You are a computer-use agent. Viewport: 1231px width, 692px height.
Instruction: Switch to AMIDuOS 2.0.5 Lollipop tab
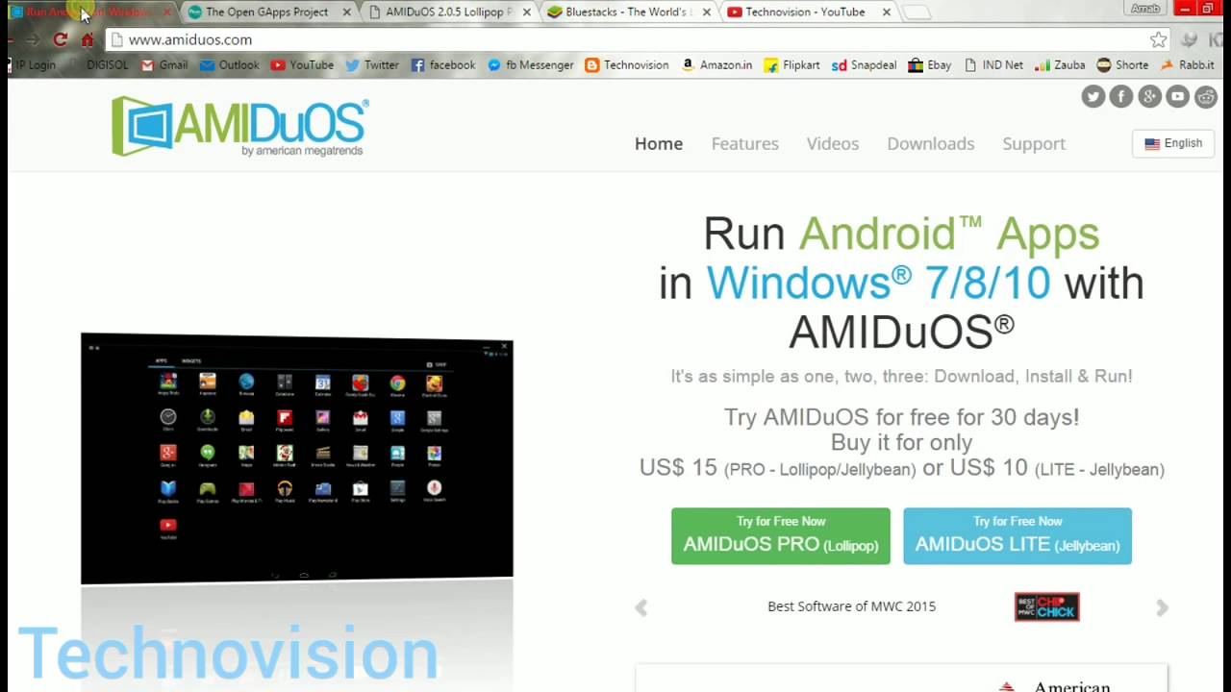[448, 12]
